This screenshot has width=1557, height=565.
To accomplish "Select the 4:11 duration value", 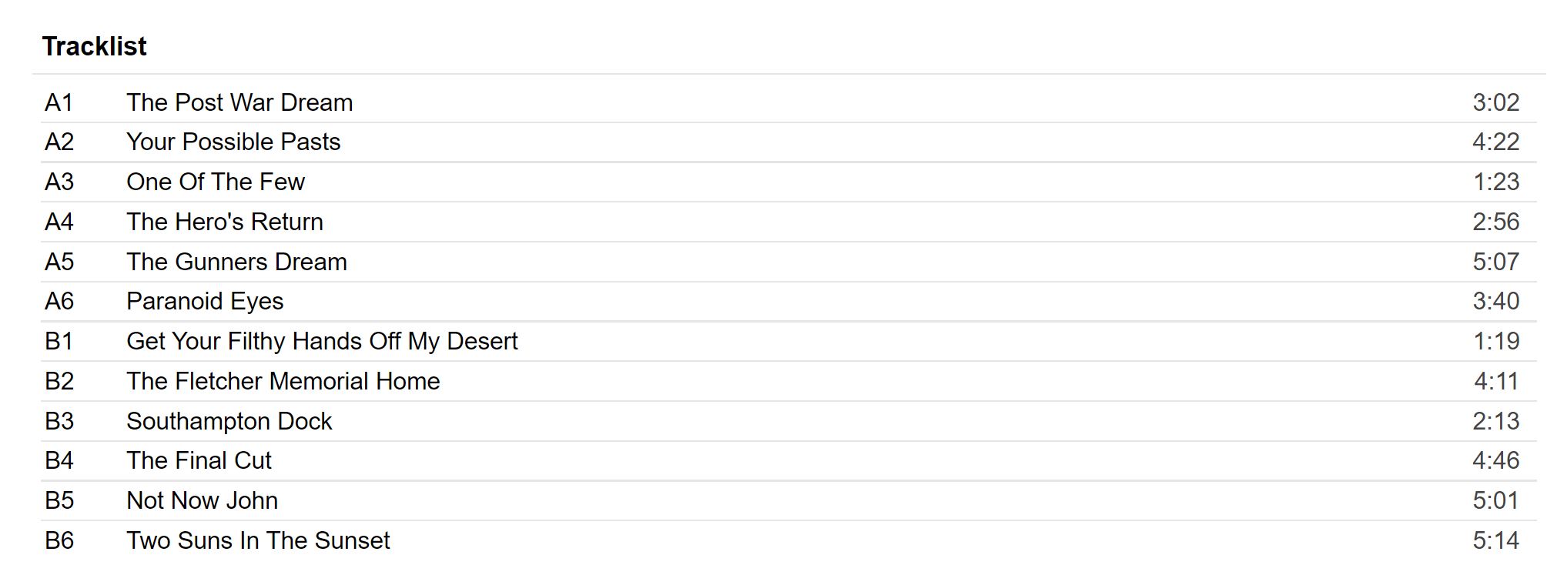I will click(x=1495, y=381).
